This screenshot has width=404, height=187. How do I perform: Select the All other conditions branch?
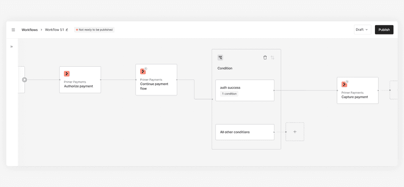tap(245, 132)
